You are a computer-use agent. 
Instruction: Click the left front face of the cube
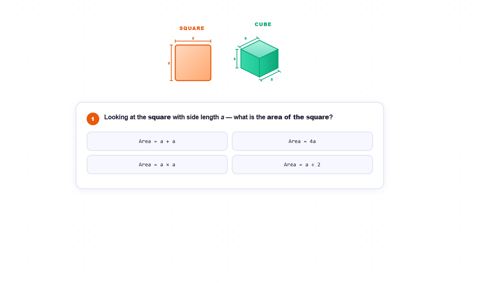[x=250, y=64]
